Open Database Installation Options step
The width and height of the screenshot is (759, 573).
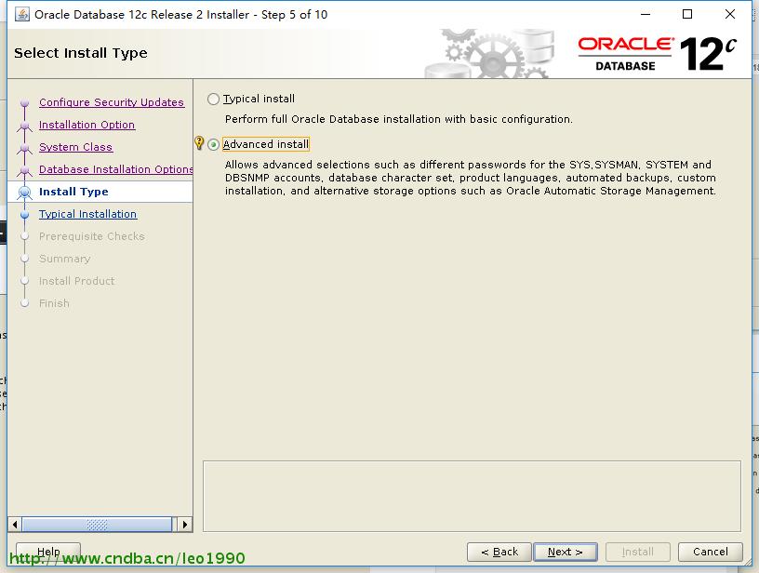pyautogui.click(x=115, y=169)
